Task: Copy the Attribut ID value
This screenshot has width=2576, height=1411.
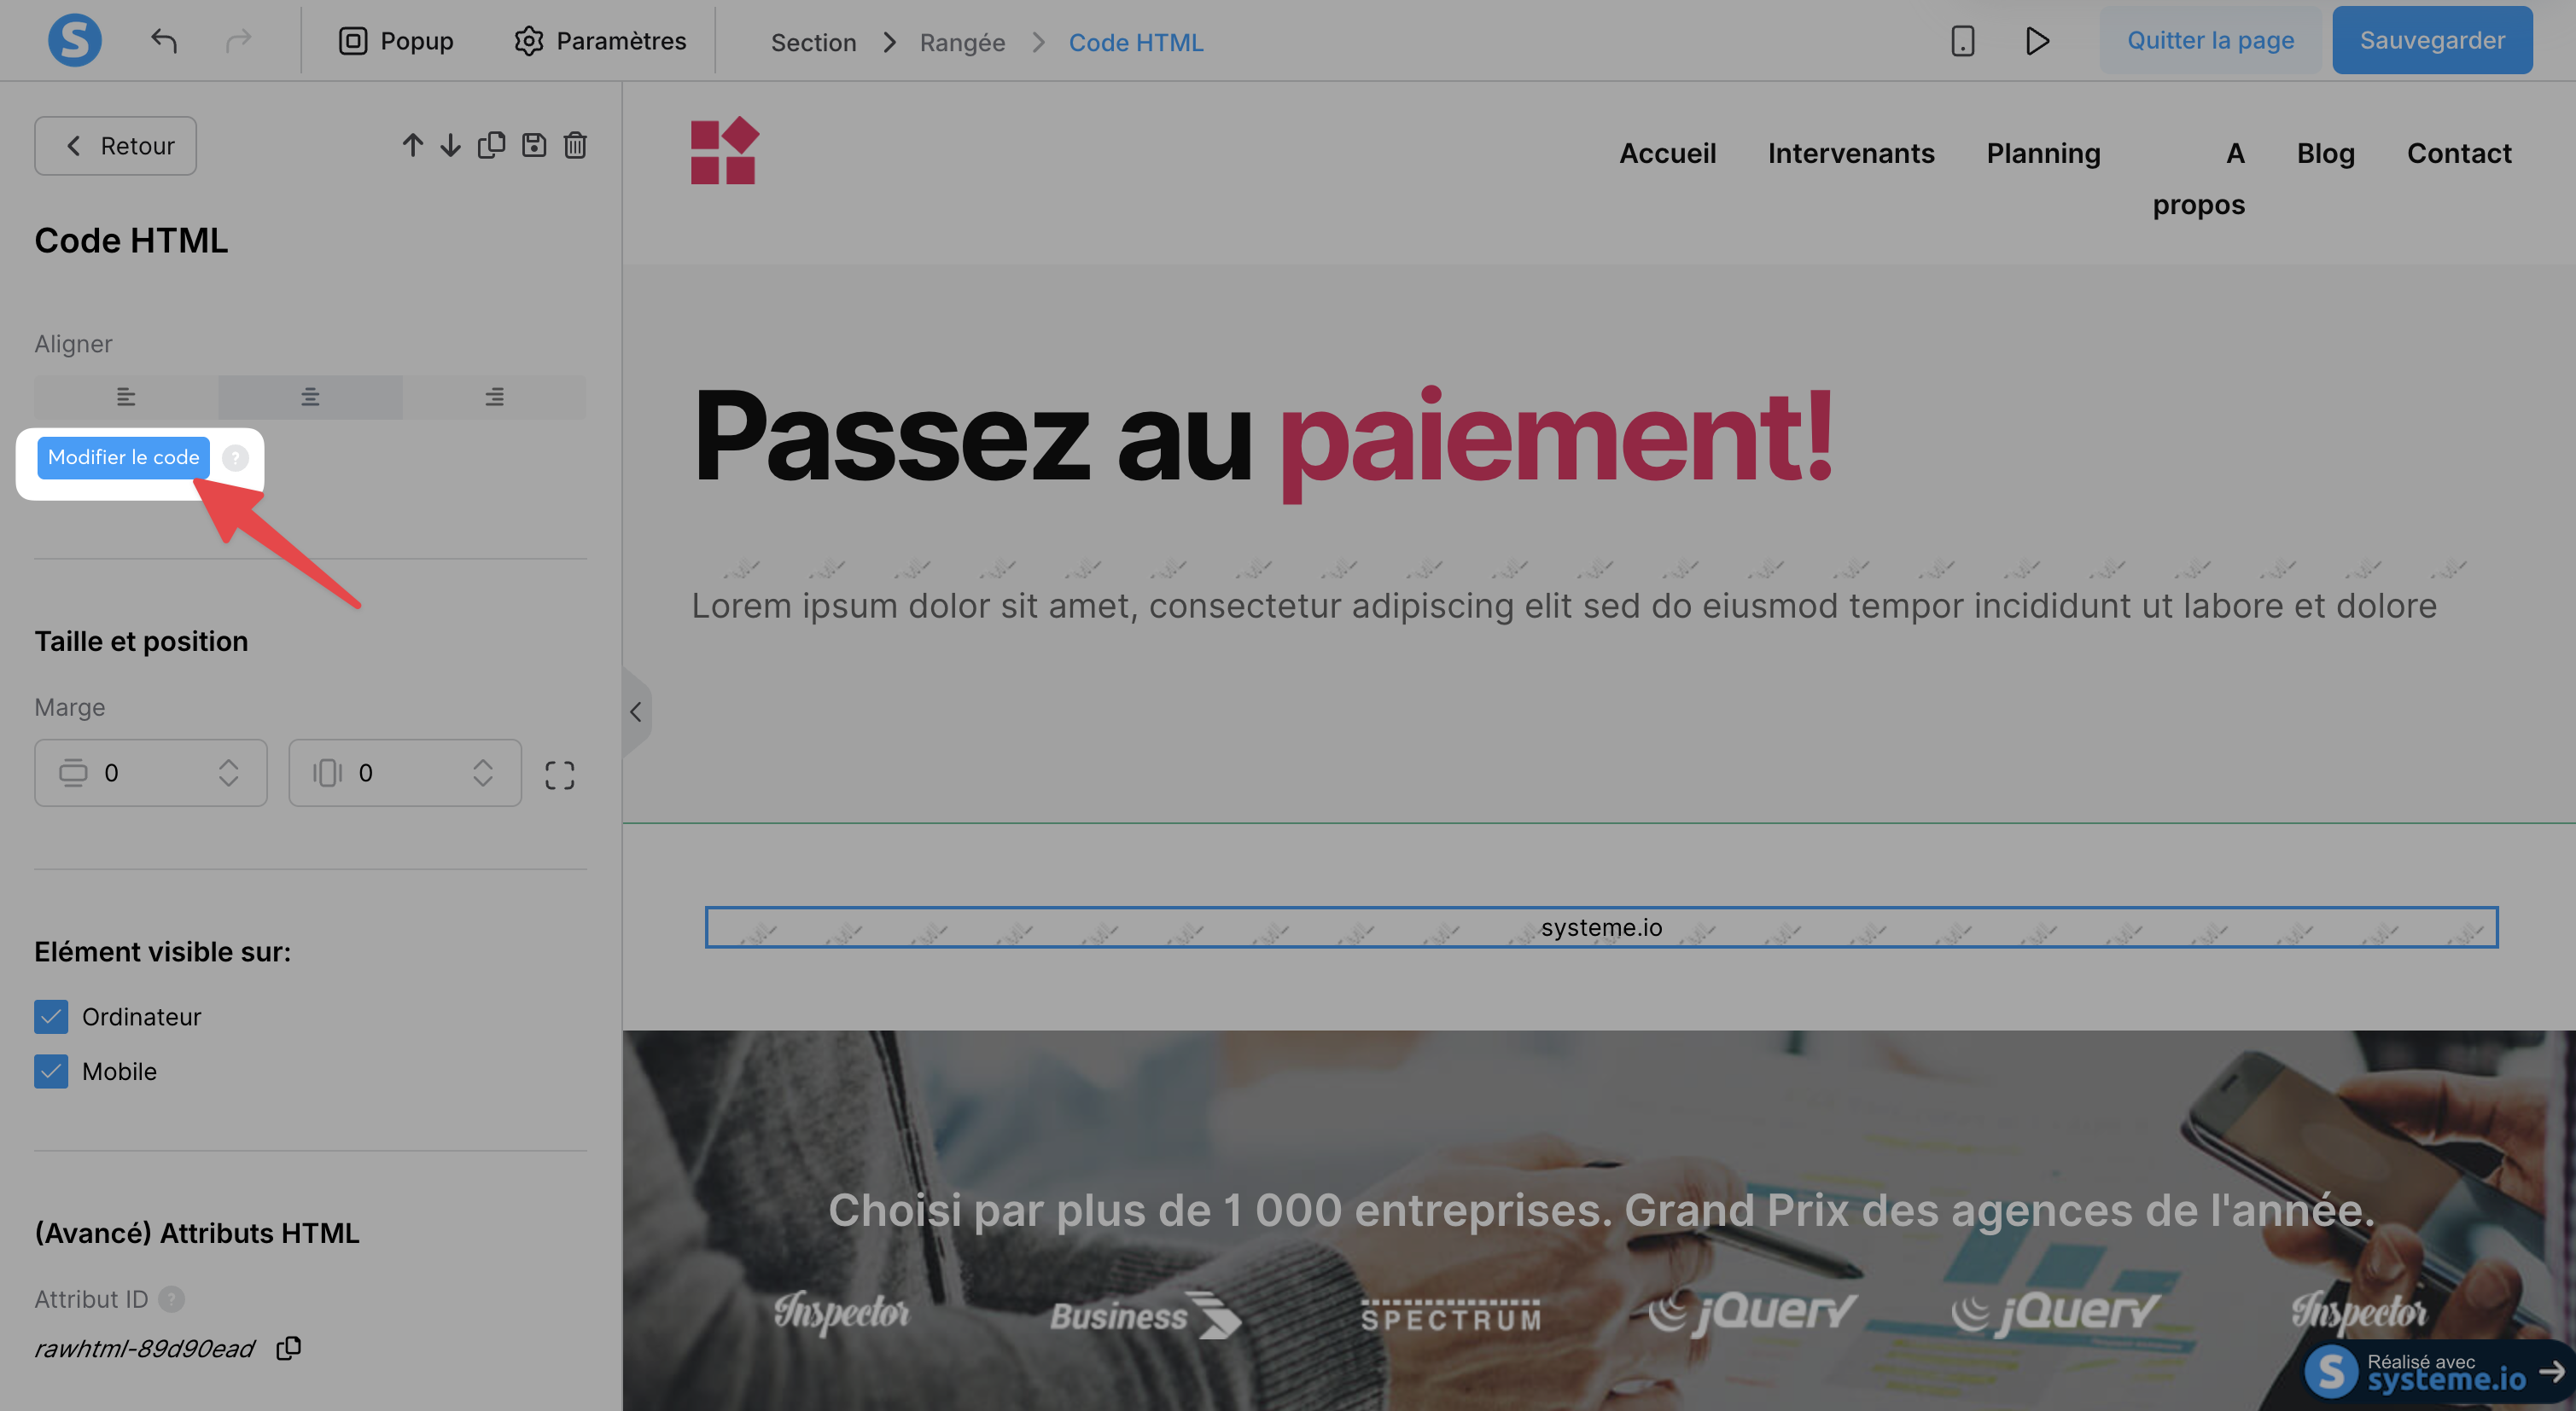Action: pos(289,1348)
